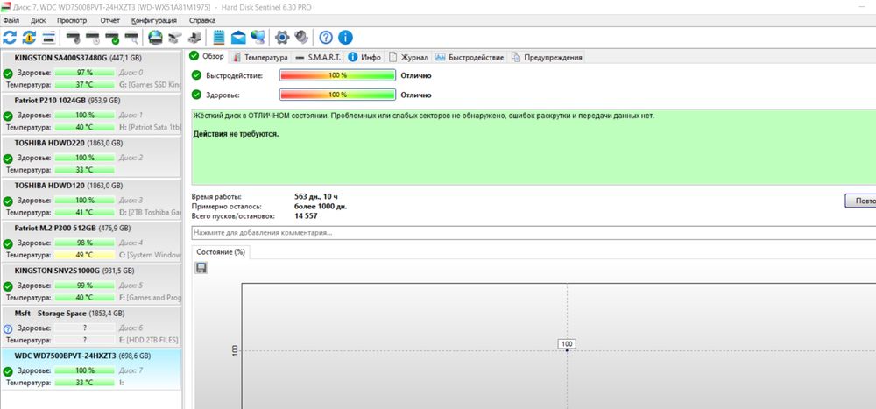Screen dimensions: 876x409
Task: Click the disk icon with magnifying glass
Action: click(x=132, y=38)
